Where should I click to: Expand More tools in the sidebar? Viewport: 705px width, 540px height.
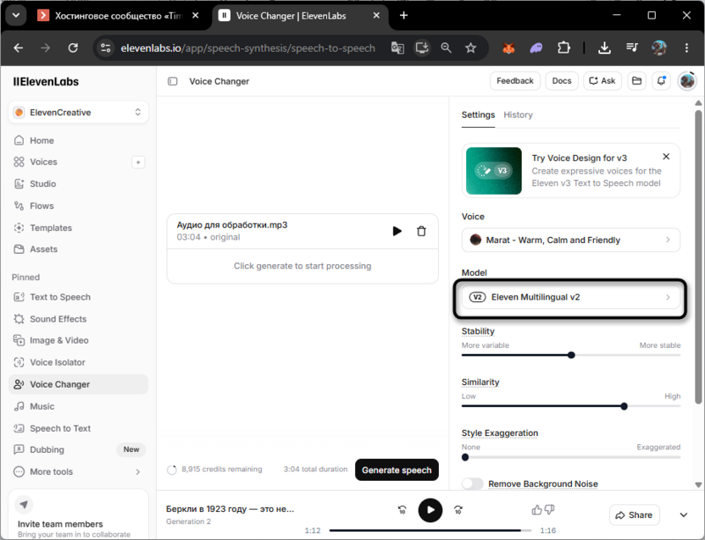click(x=78, y=471)
